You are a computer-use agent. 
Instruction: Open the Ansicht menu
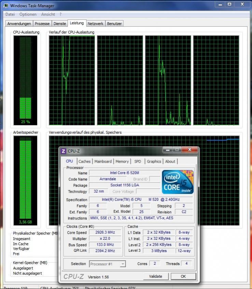pos(48,14)
